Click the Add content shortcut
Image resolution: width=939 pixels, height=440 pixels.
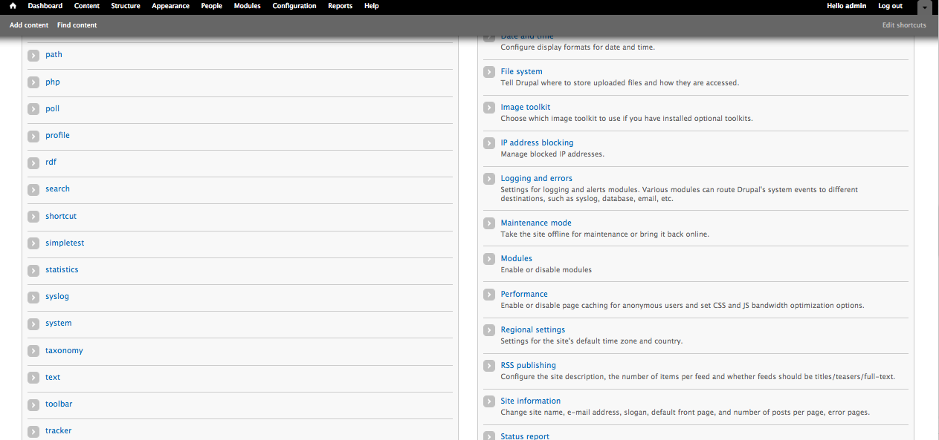(28, 24)
